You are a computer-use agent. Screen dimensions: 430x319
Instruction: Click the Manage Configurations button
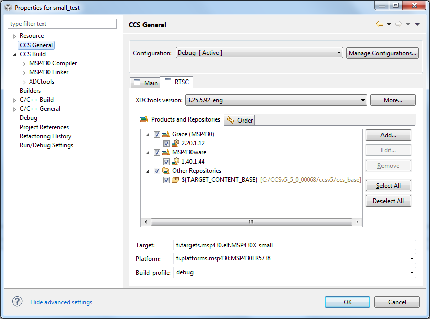(382, 53)
